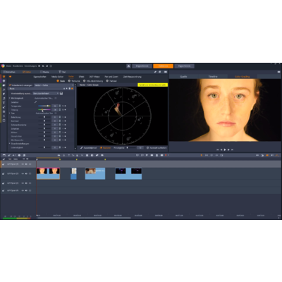
Task: Click the play button under preview
Action: click(x=225, y=149)
